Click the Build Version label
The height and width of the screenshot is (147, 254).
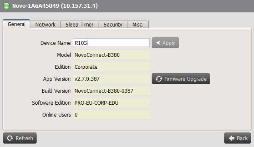[x=56, y=91]
